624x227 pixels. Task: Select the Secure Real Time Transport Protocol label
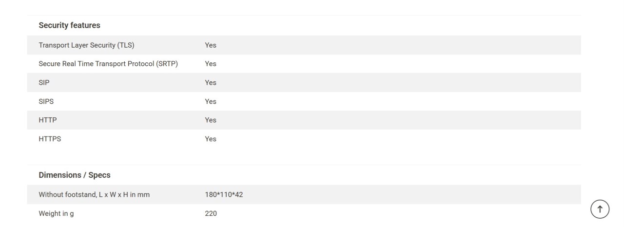(108, 64)
